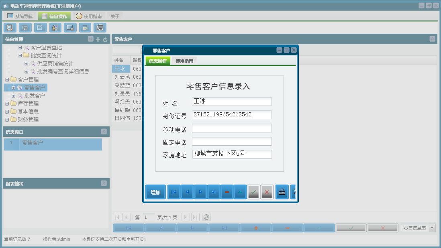Select the document entry toolbar icon
The height and width of the screenshot is (248, 441).
pyautogui.click(x=39, y=27)
